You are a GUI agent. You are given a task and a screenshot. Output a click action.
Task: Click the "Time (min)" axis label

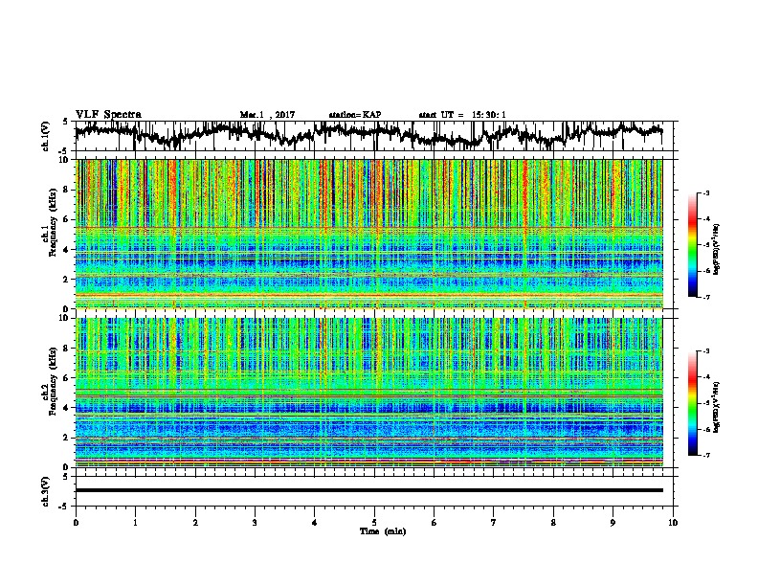[x=383, y=531]
